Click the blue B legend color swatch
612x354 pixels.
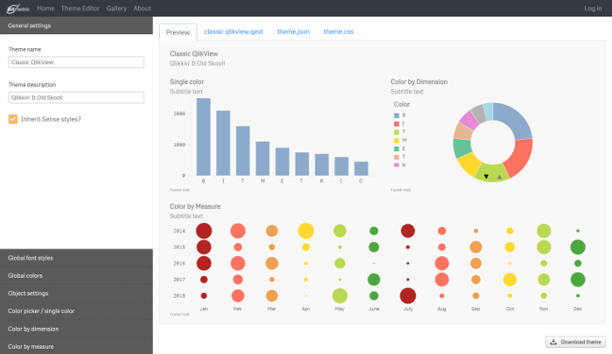tap(397, 115)
